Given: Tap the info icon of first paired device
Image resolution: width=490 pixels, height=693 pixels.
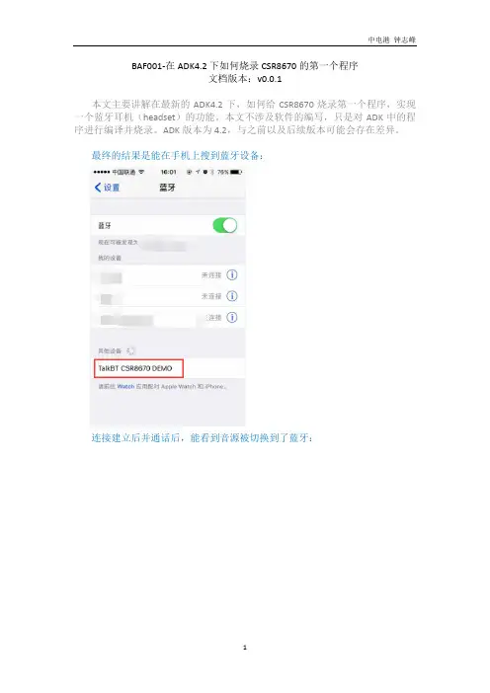Looking at the screenshot, I should [232, 274].
